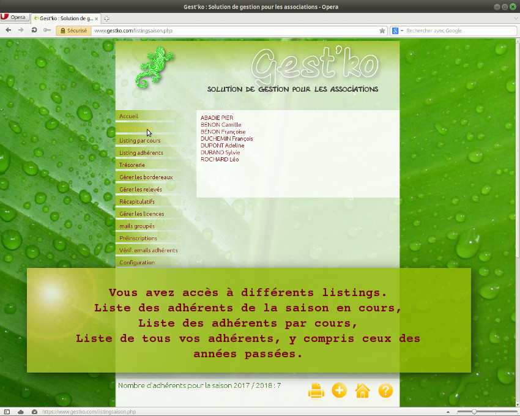
Task: Open Gérer les bordereaux menu item
Action: [146, 177]
